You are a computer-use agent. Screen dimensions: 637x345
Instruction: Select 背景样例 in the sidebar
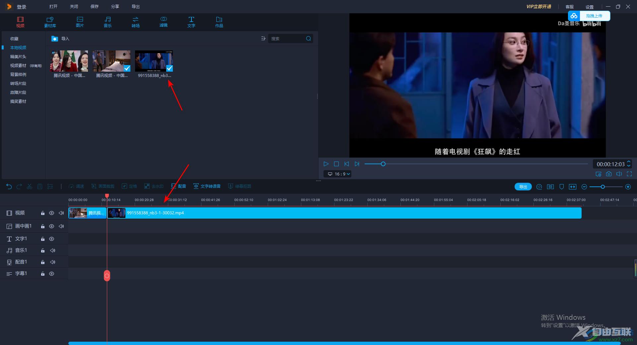(x=18, y=75)
